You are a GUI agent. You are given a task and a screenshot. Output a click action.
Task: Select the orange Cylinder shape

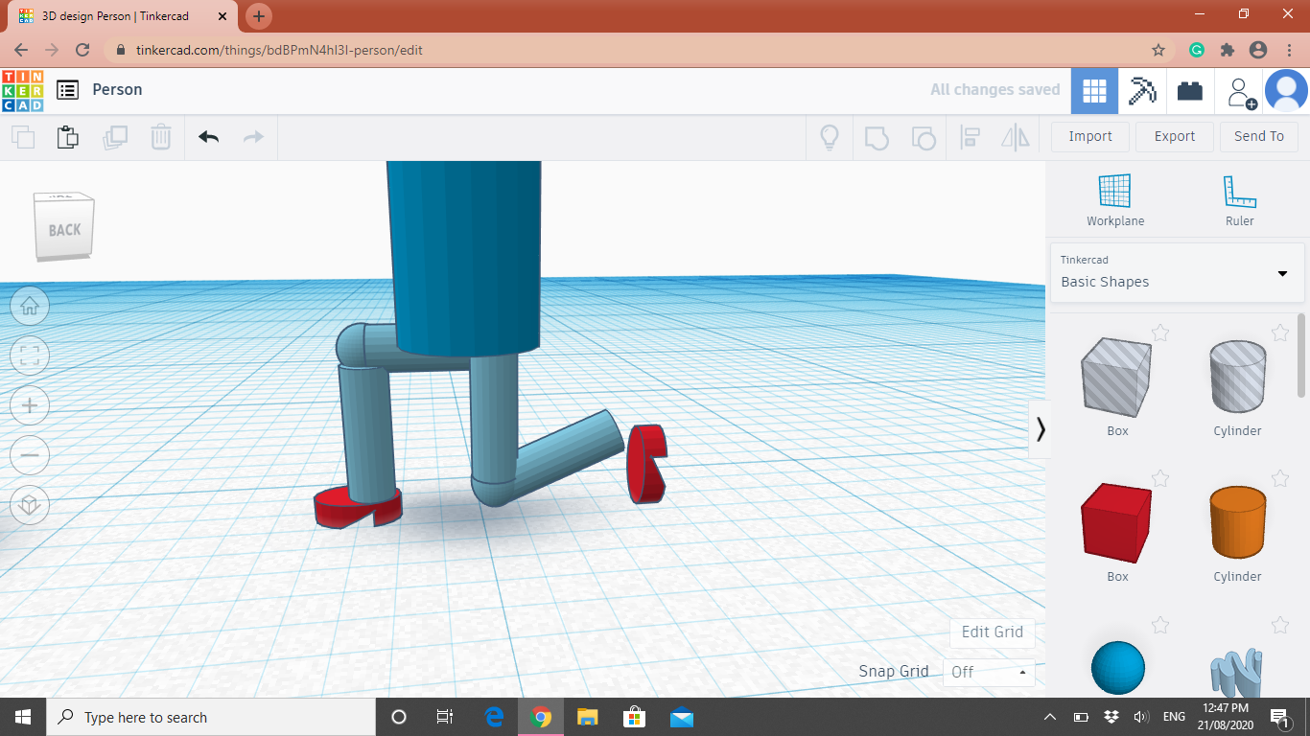coord(1237,523)
